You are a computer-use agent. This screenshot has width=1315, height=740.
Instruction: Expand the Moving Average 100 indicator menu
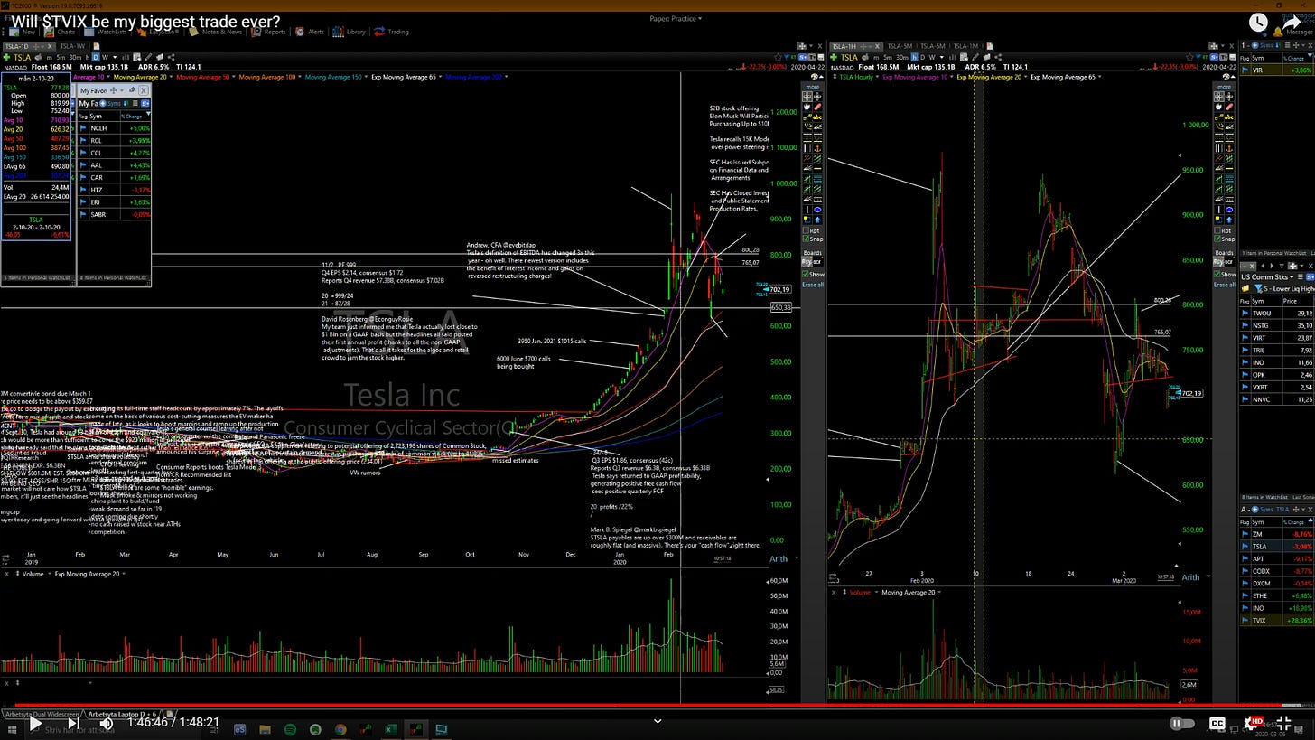[299, 77]
